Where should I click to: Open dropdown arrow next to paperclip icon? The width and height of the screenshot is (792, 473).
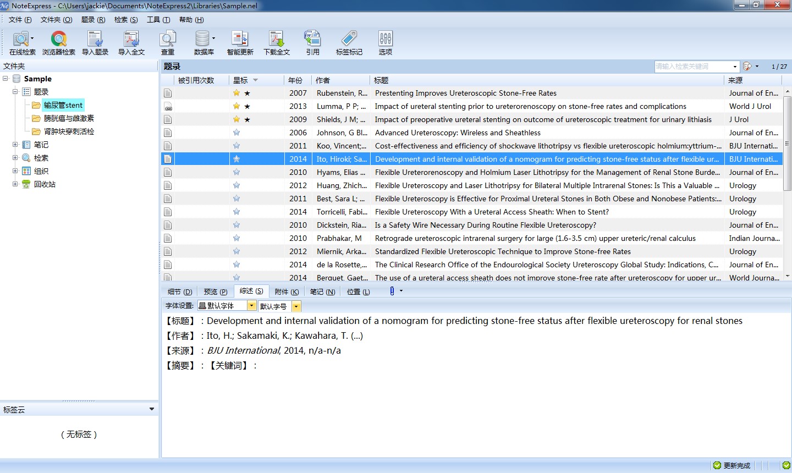click(401, 291)
